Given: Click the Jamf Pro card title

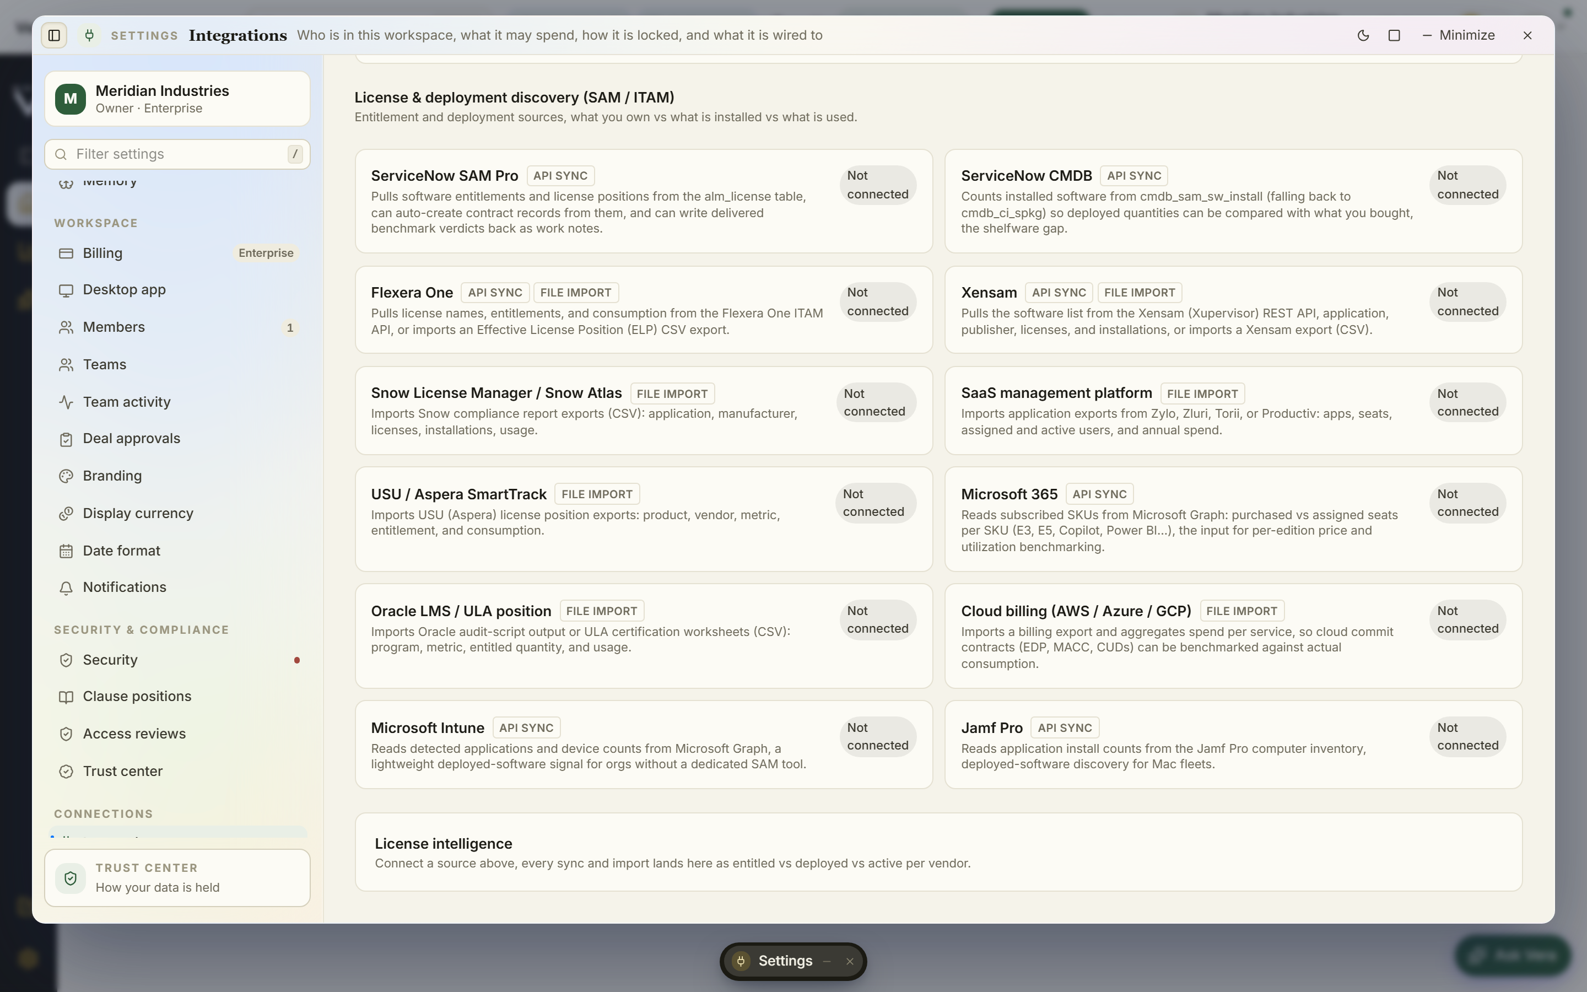Looking at the screenshot, I should pos(991,727).
